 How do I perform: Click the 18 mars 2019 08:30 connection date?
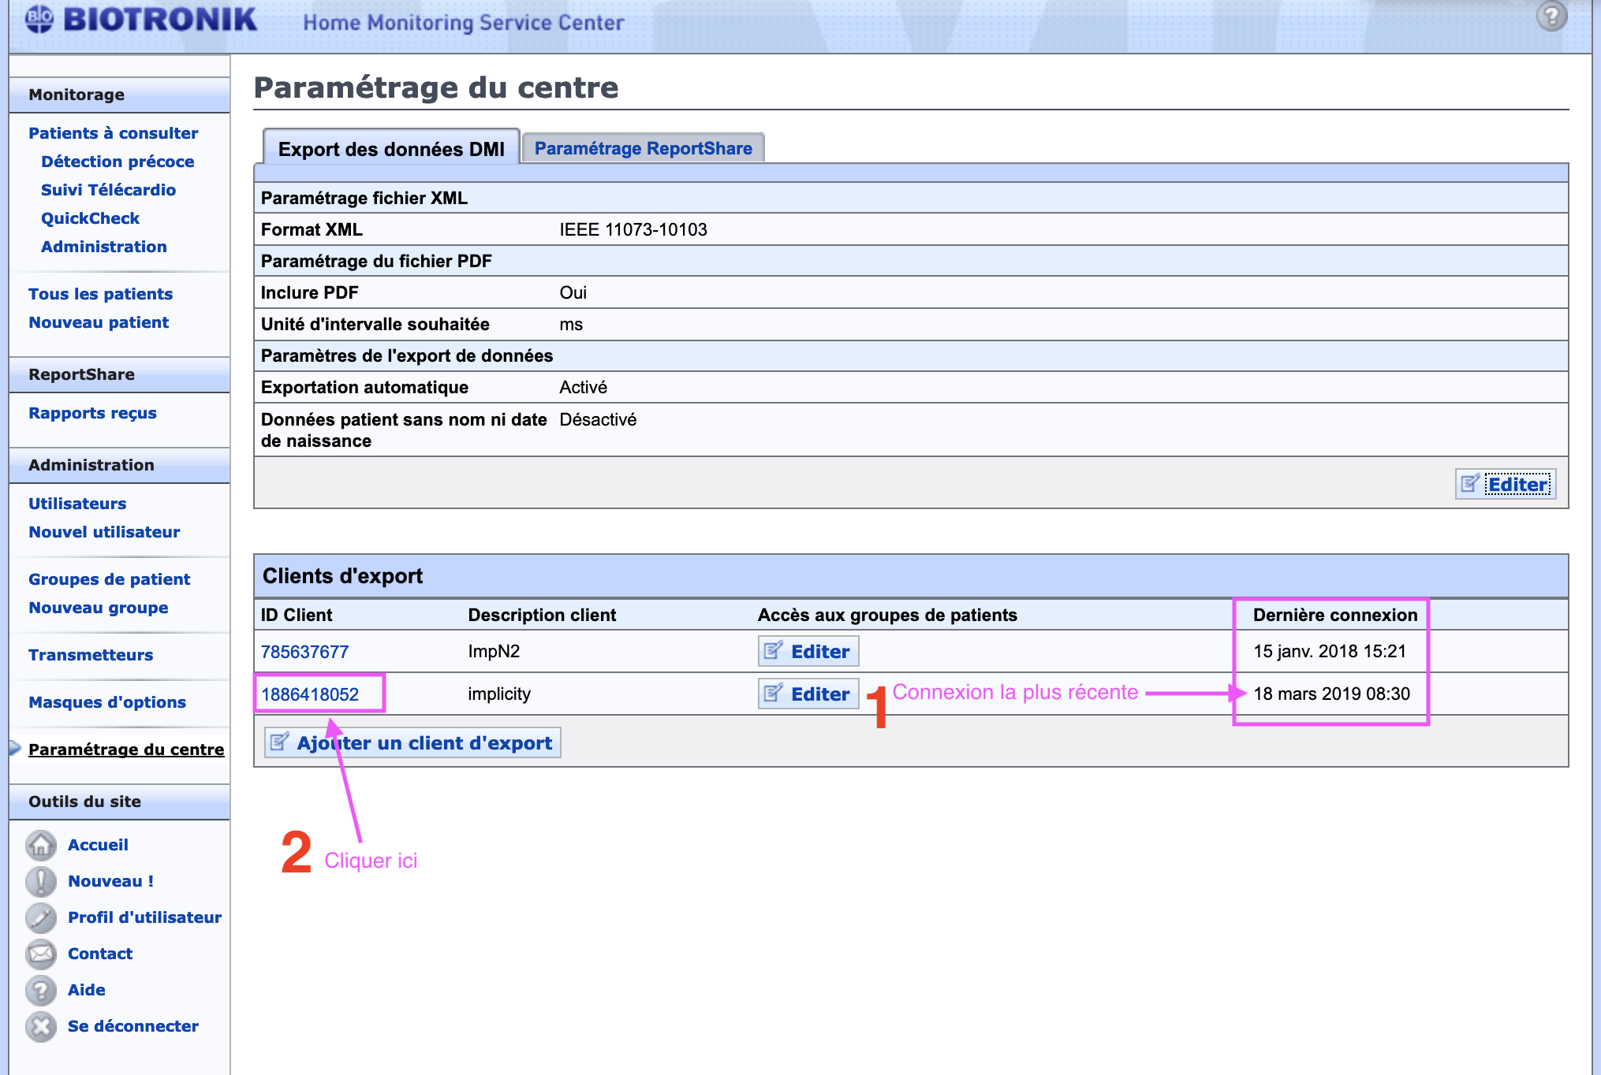[x=1332, y=694]
